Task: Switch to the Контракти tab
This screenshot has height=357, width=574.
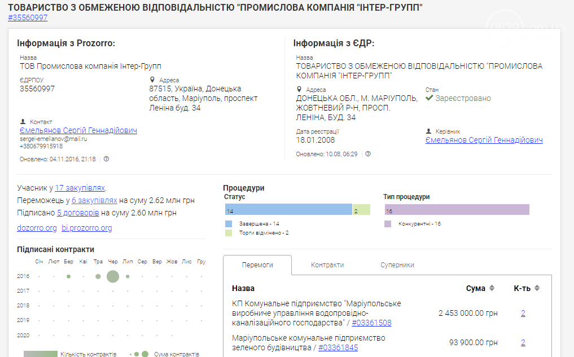Action: tap(327, 265)
